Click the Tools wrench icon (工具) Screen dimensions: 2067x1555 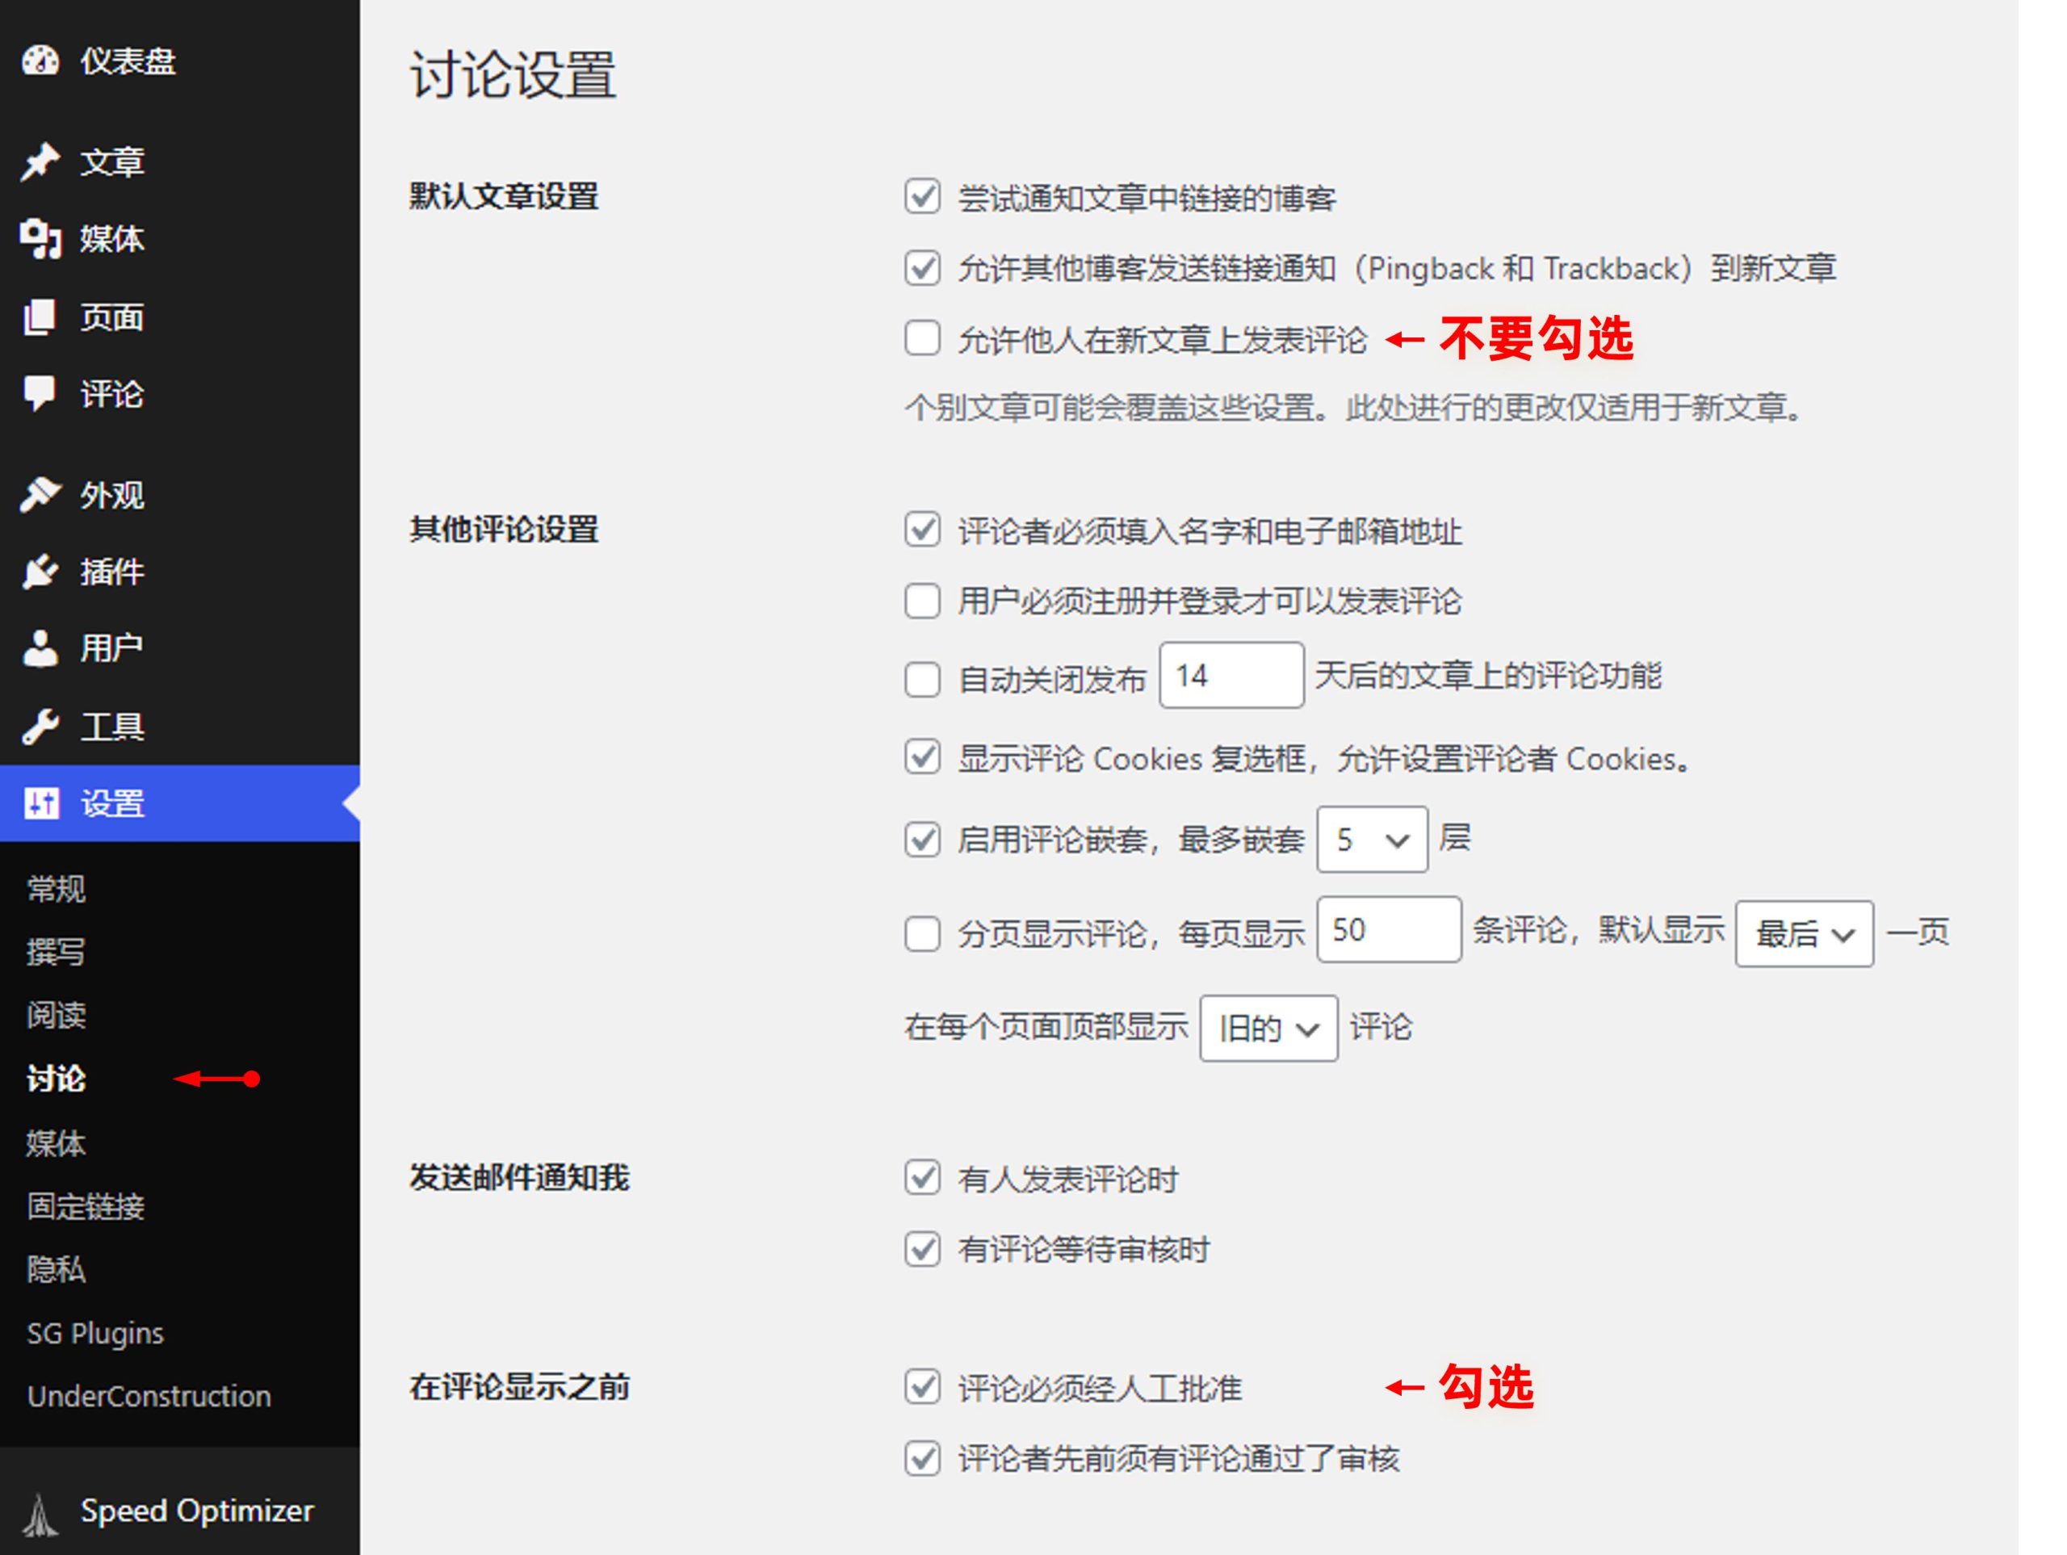[40, 726]
